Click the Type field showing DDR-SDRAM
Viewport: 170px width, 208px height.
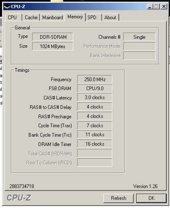[52, 37]
